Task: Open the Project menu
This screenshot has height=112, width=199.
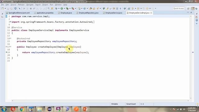Action: (x=45, y=5)
